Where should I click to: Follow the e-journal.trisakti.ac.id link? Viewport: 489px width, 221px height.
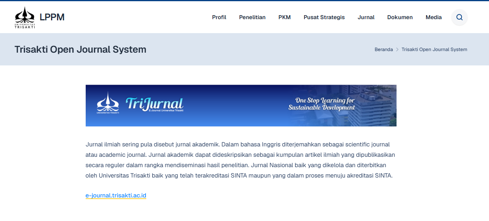pos(116,195)
